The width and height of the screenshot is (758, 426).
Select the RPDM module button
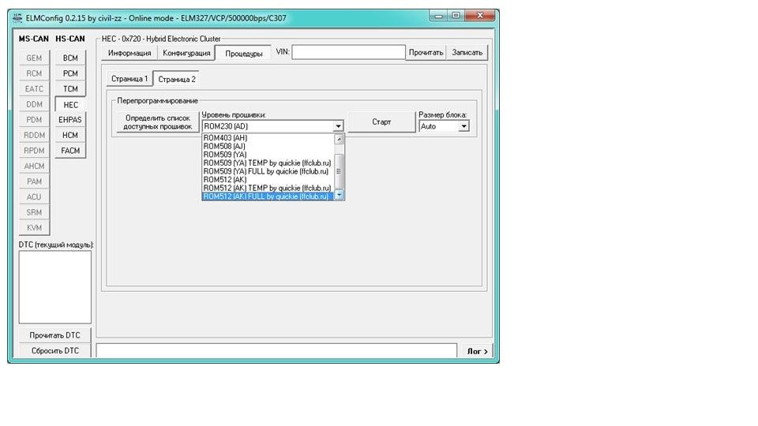click(x=34, y=151)
